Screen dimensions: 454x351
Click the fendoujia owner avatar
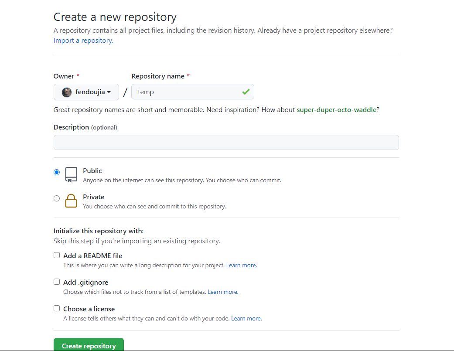67,92
